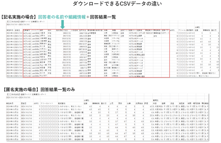
Task: Click the report title cell in the named sheet
Action: click(x=26, y=22)
